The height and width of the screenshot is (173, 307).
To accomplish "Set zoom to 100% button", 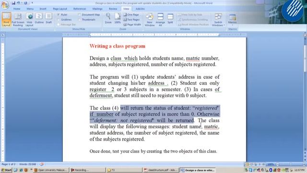I will pyautogui.click(x=118, y=18).
